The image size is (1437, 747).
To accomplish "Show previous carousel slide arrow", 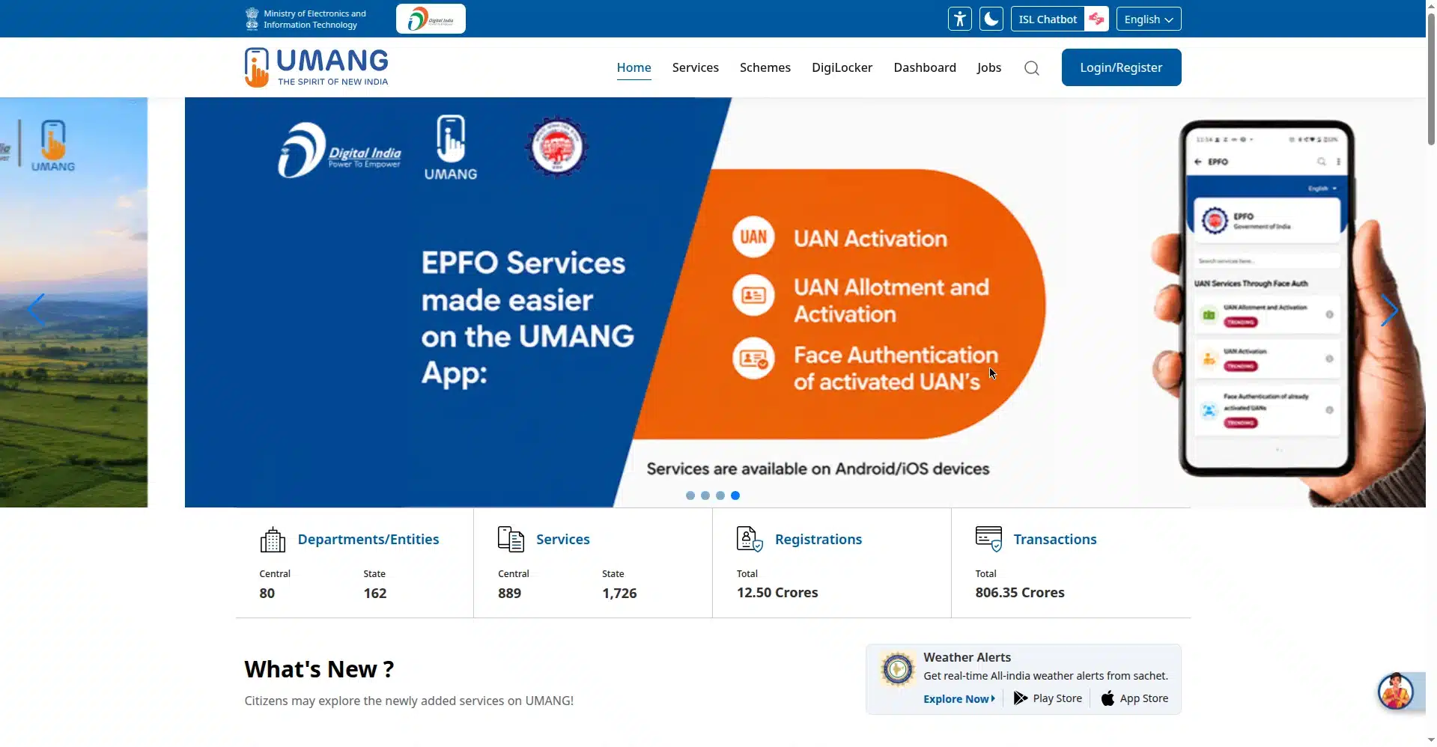I will tap(36, 309).
